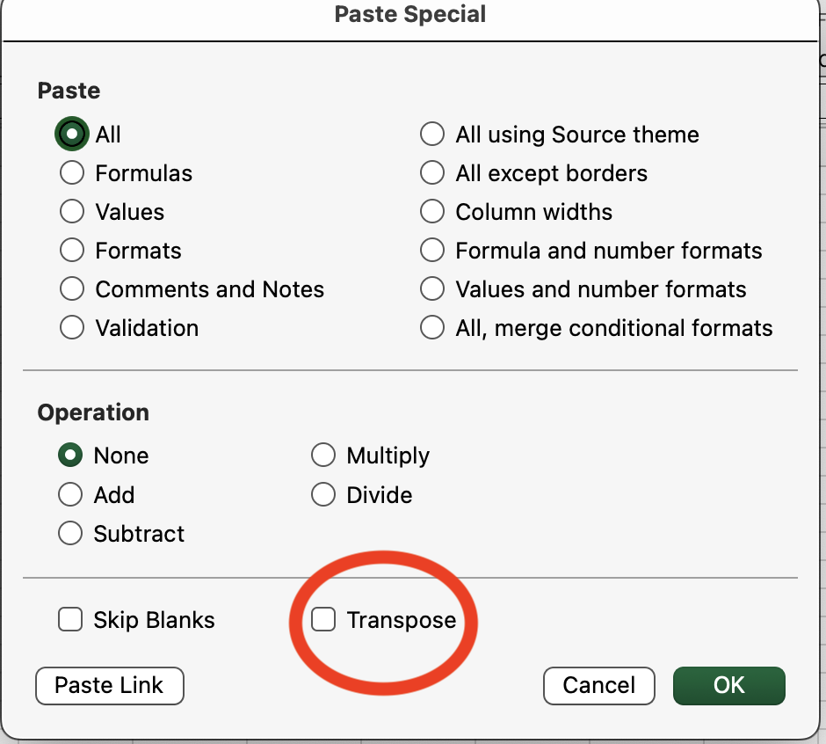This screenshot has width=826, height=744.
Task: Enable the Skip Blanks checkbox
Action: pos(70,619)
